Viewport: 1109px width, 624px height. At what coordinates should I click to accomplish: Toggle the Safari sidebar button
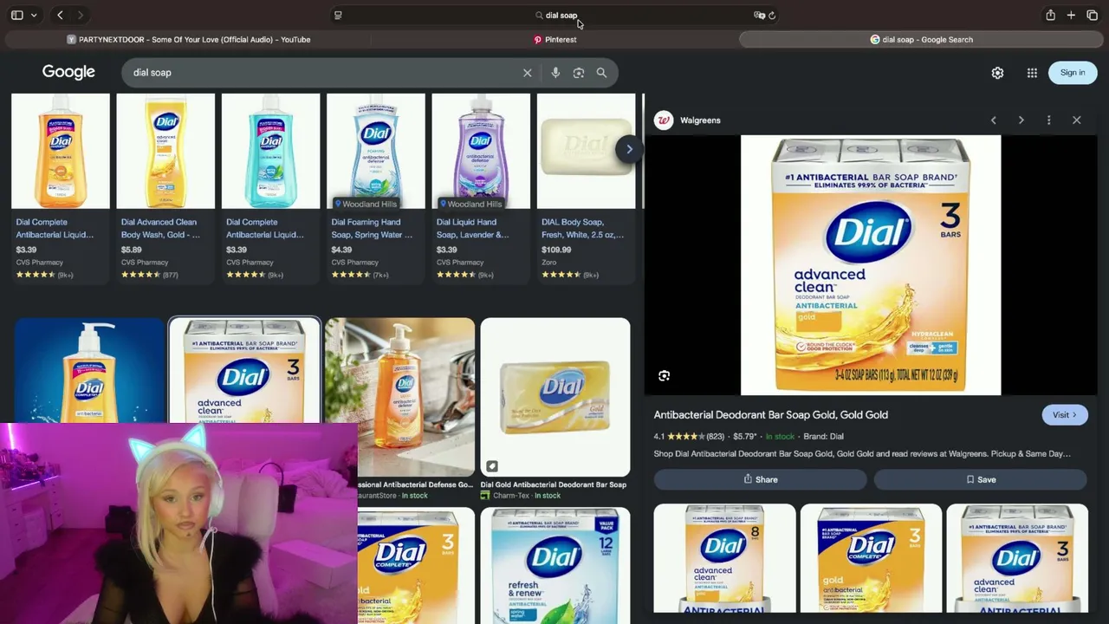pos(16,15)
